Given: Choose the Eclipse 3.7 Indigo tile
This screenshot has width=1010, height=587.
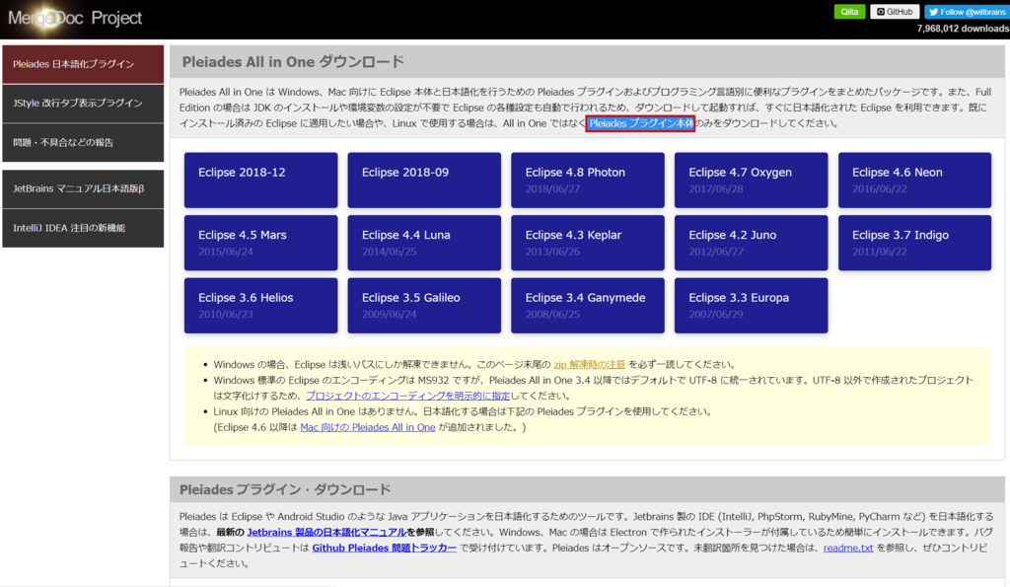Looking at the screenshot, I should pyautogui.click(x=914, y=243).
